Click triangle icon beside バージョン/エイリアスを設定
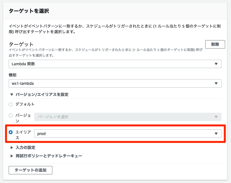Viewport: 231px width, 183px height. point(12,95)
